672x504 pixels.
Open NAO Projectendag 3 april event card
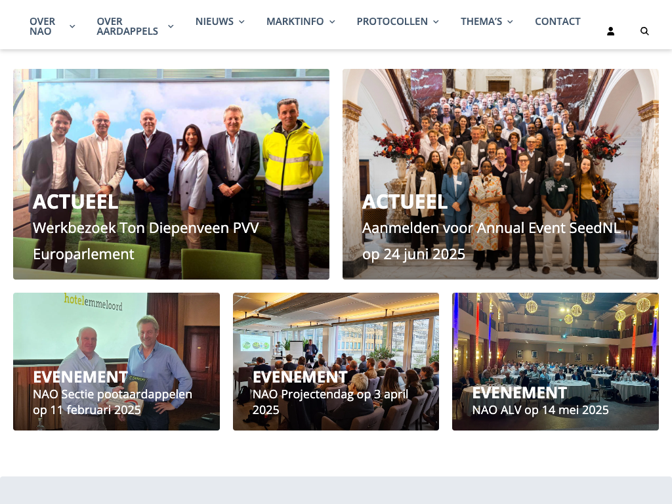[336, 362]
